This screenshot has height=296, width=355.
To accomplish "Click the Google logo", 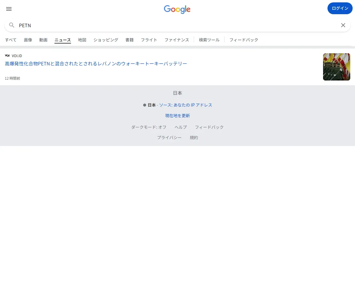I will [177, 9].
